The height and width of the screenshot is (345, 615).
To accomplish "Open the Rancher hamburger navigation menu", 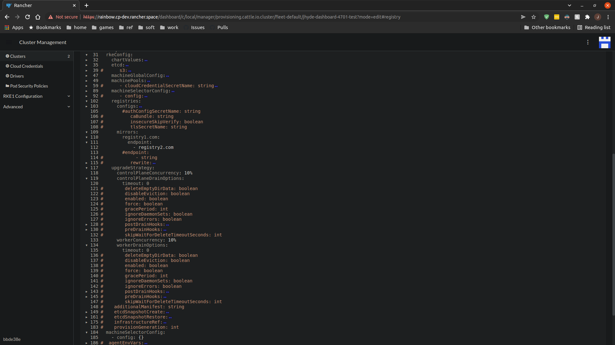I will tap(8, 42).
